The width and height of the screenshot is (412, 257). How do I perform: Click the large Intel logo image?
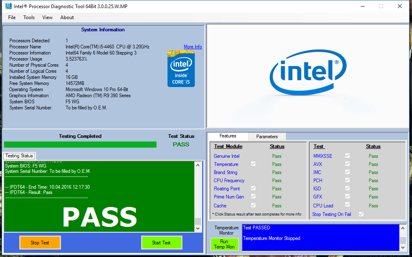click(308, 73)
